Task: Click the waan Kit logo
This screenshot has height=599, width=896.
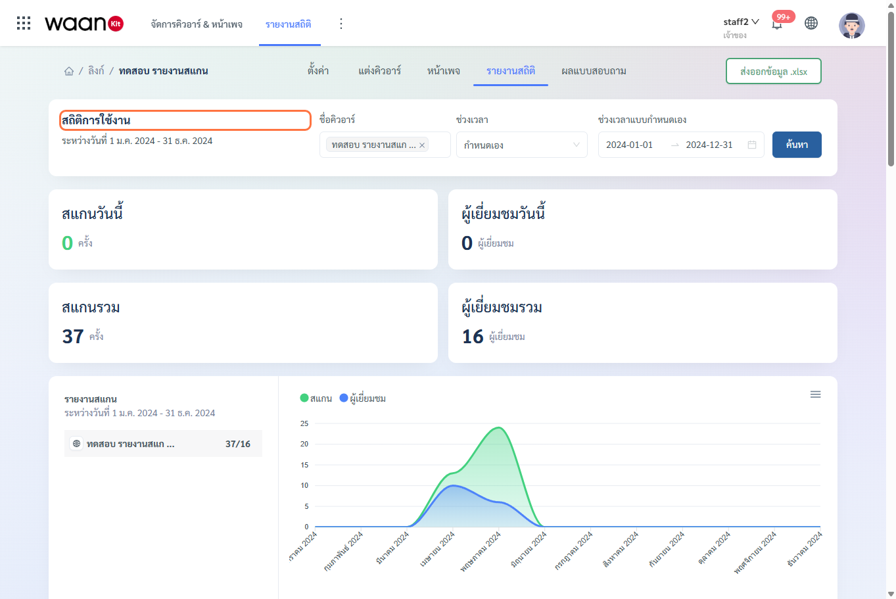Action: pos(84,24)
